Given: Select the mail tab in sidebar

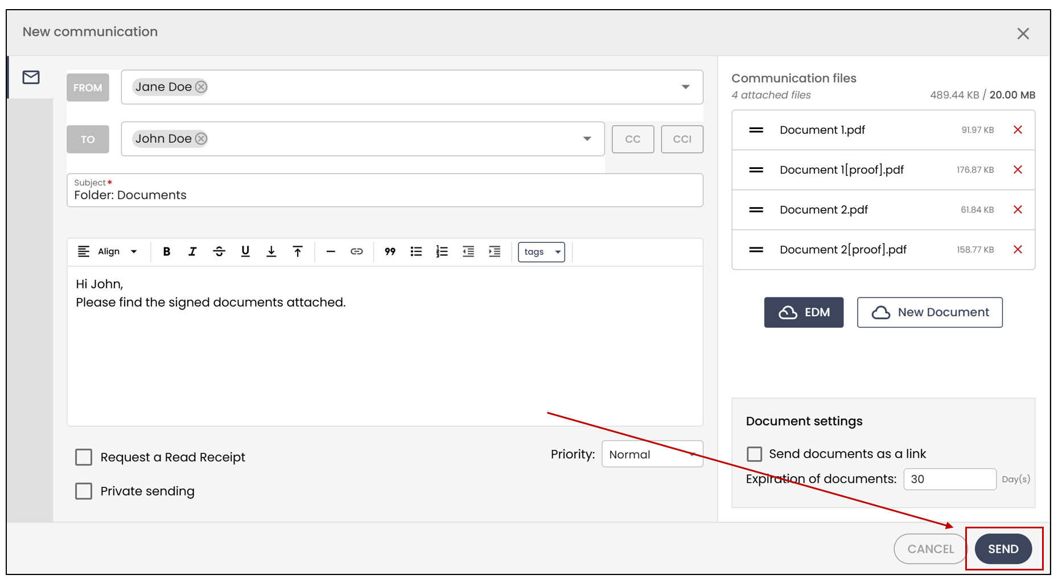Looking at the screenshot, I should 31,77.
